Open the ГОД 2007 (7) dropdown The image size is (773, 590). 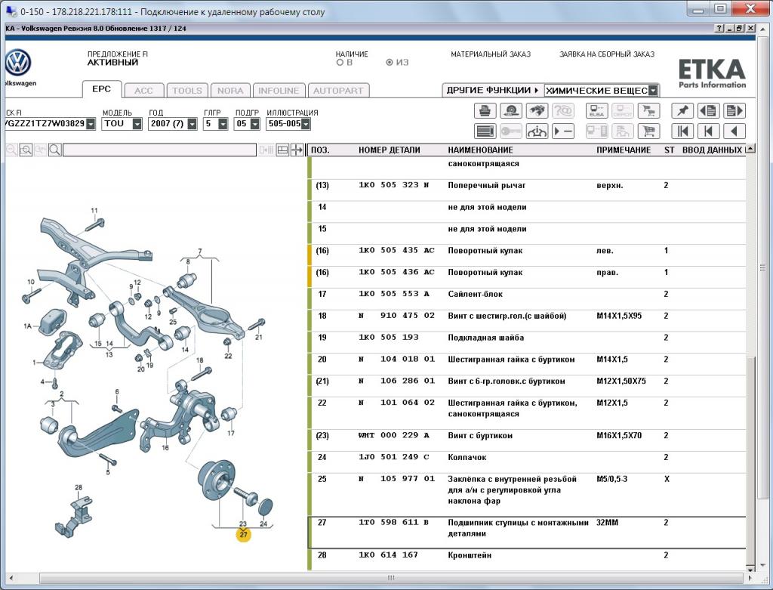click(x=192, y=124)
